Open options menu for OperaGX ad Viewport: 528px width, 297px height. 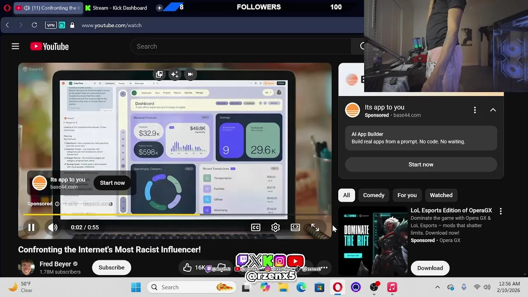(x=501, y=211)
